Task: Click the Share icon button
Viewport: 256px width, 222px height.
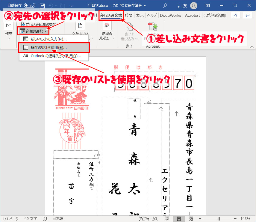Action: click(x=235, y=16)
